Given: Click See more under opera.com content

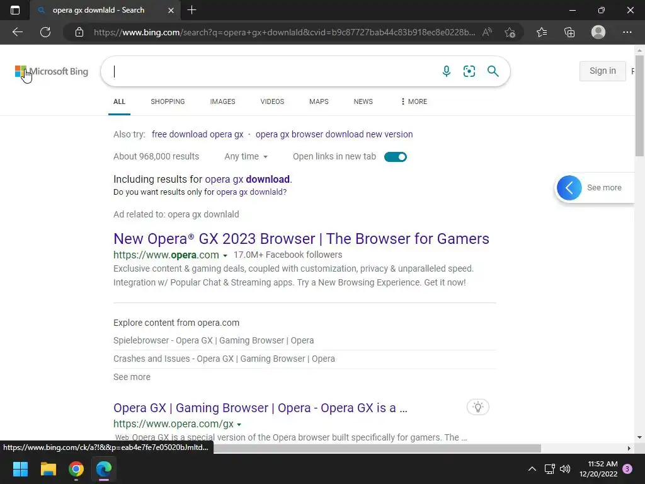Looking at the screenshot, I should pyautogui.click(x=132, y=377).
